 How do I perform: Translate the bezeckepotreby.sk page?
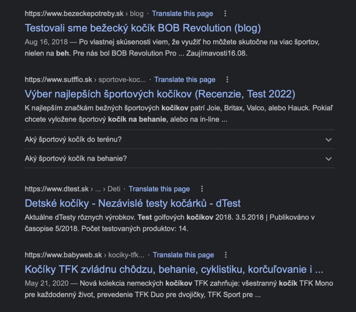click(x=182, y=14)
